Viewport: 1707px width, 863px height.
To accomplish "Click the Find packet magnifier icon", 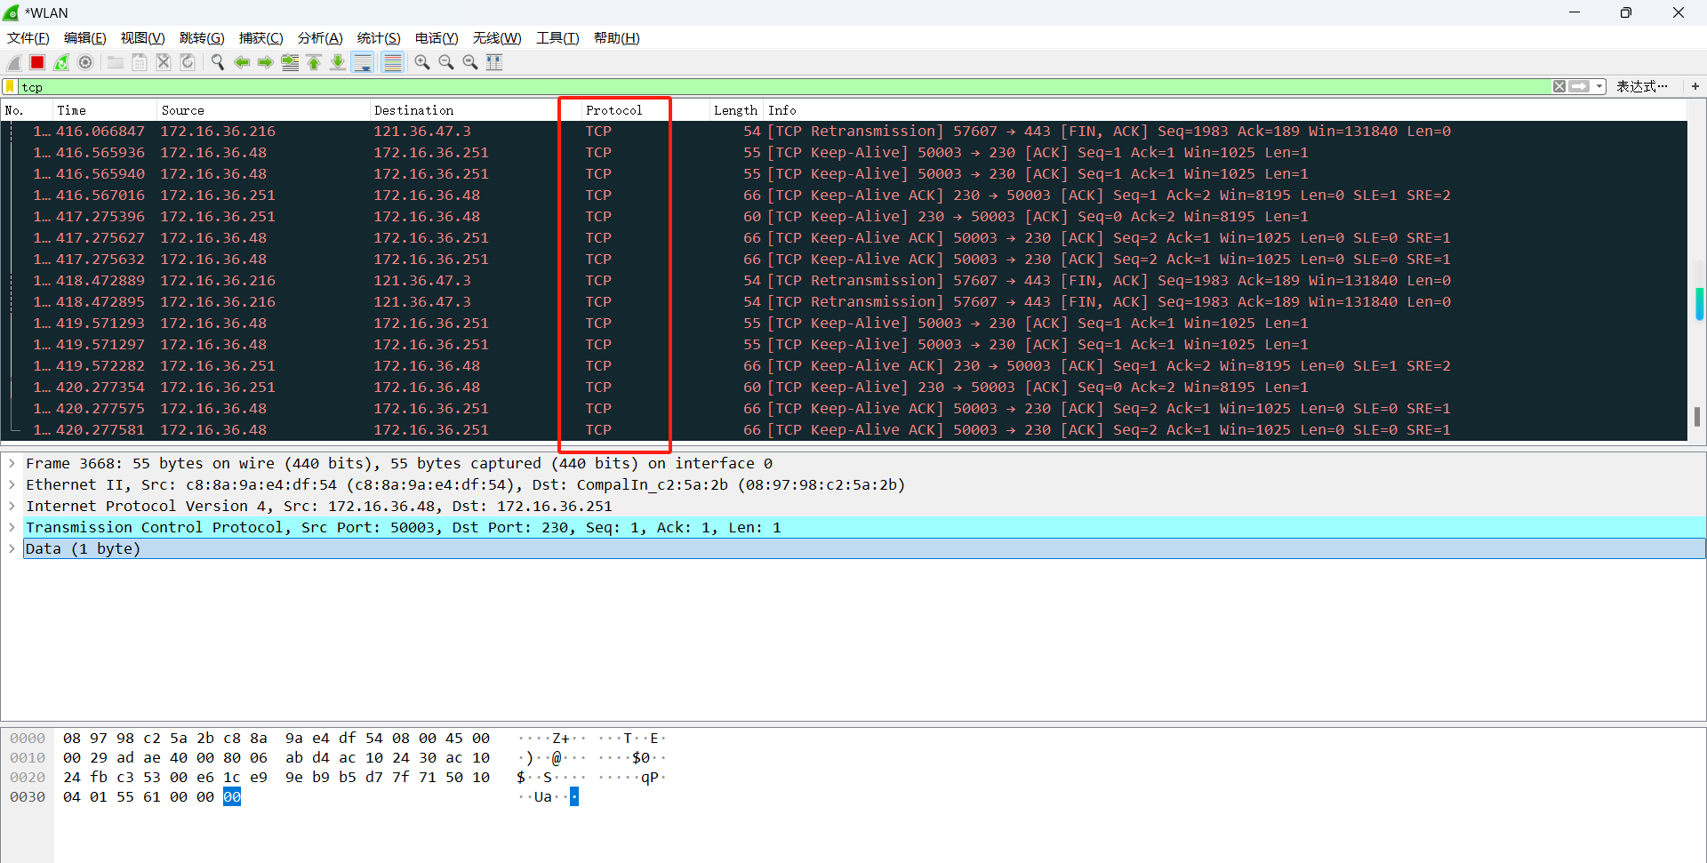I will pos(217,62).
